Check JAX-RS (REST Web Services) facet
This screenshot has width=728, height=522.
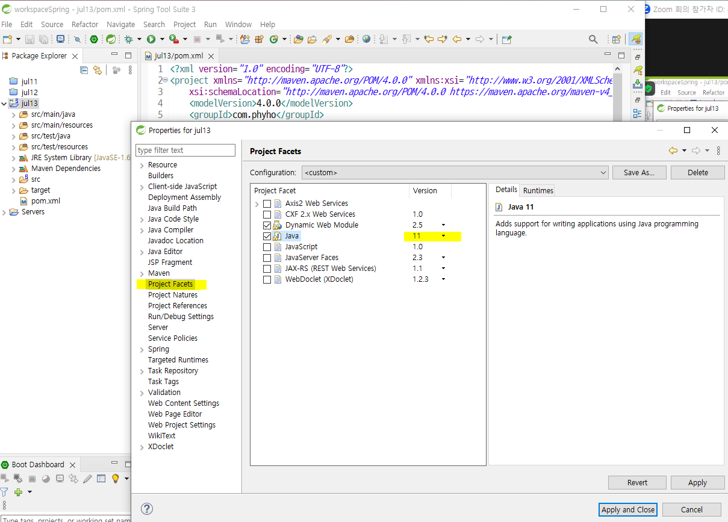[267, 269]
